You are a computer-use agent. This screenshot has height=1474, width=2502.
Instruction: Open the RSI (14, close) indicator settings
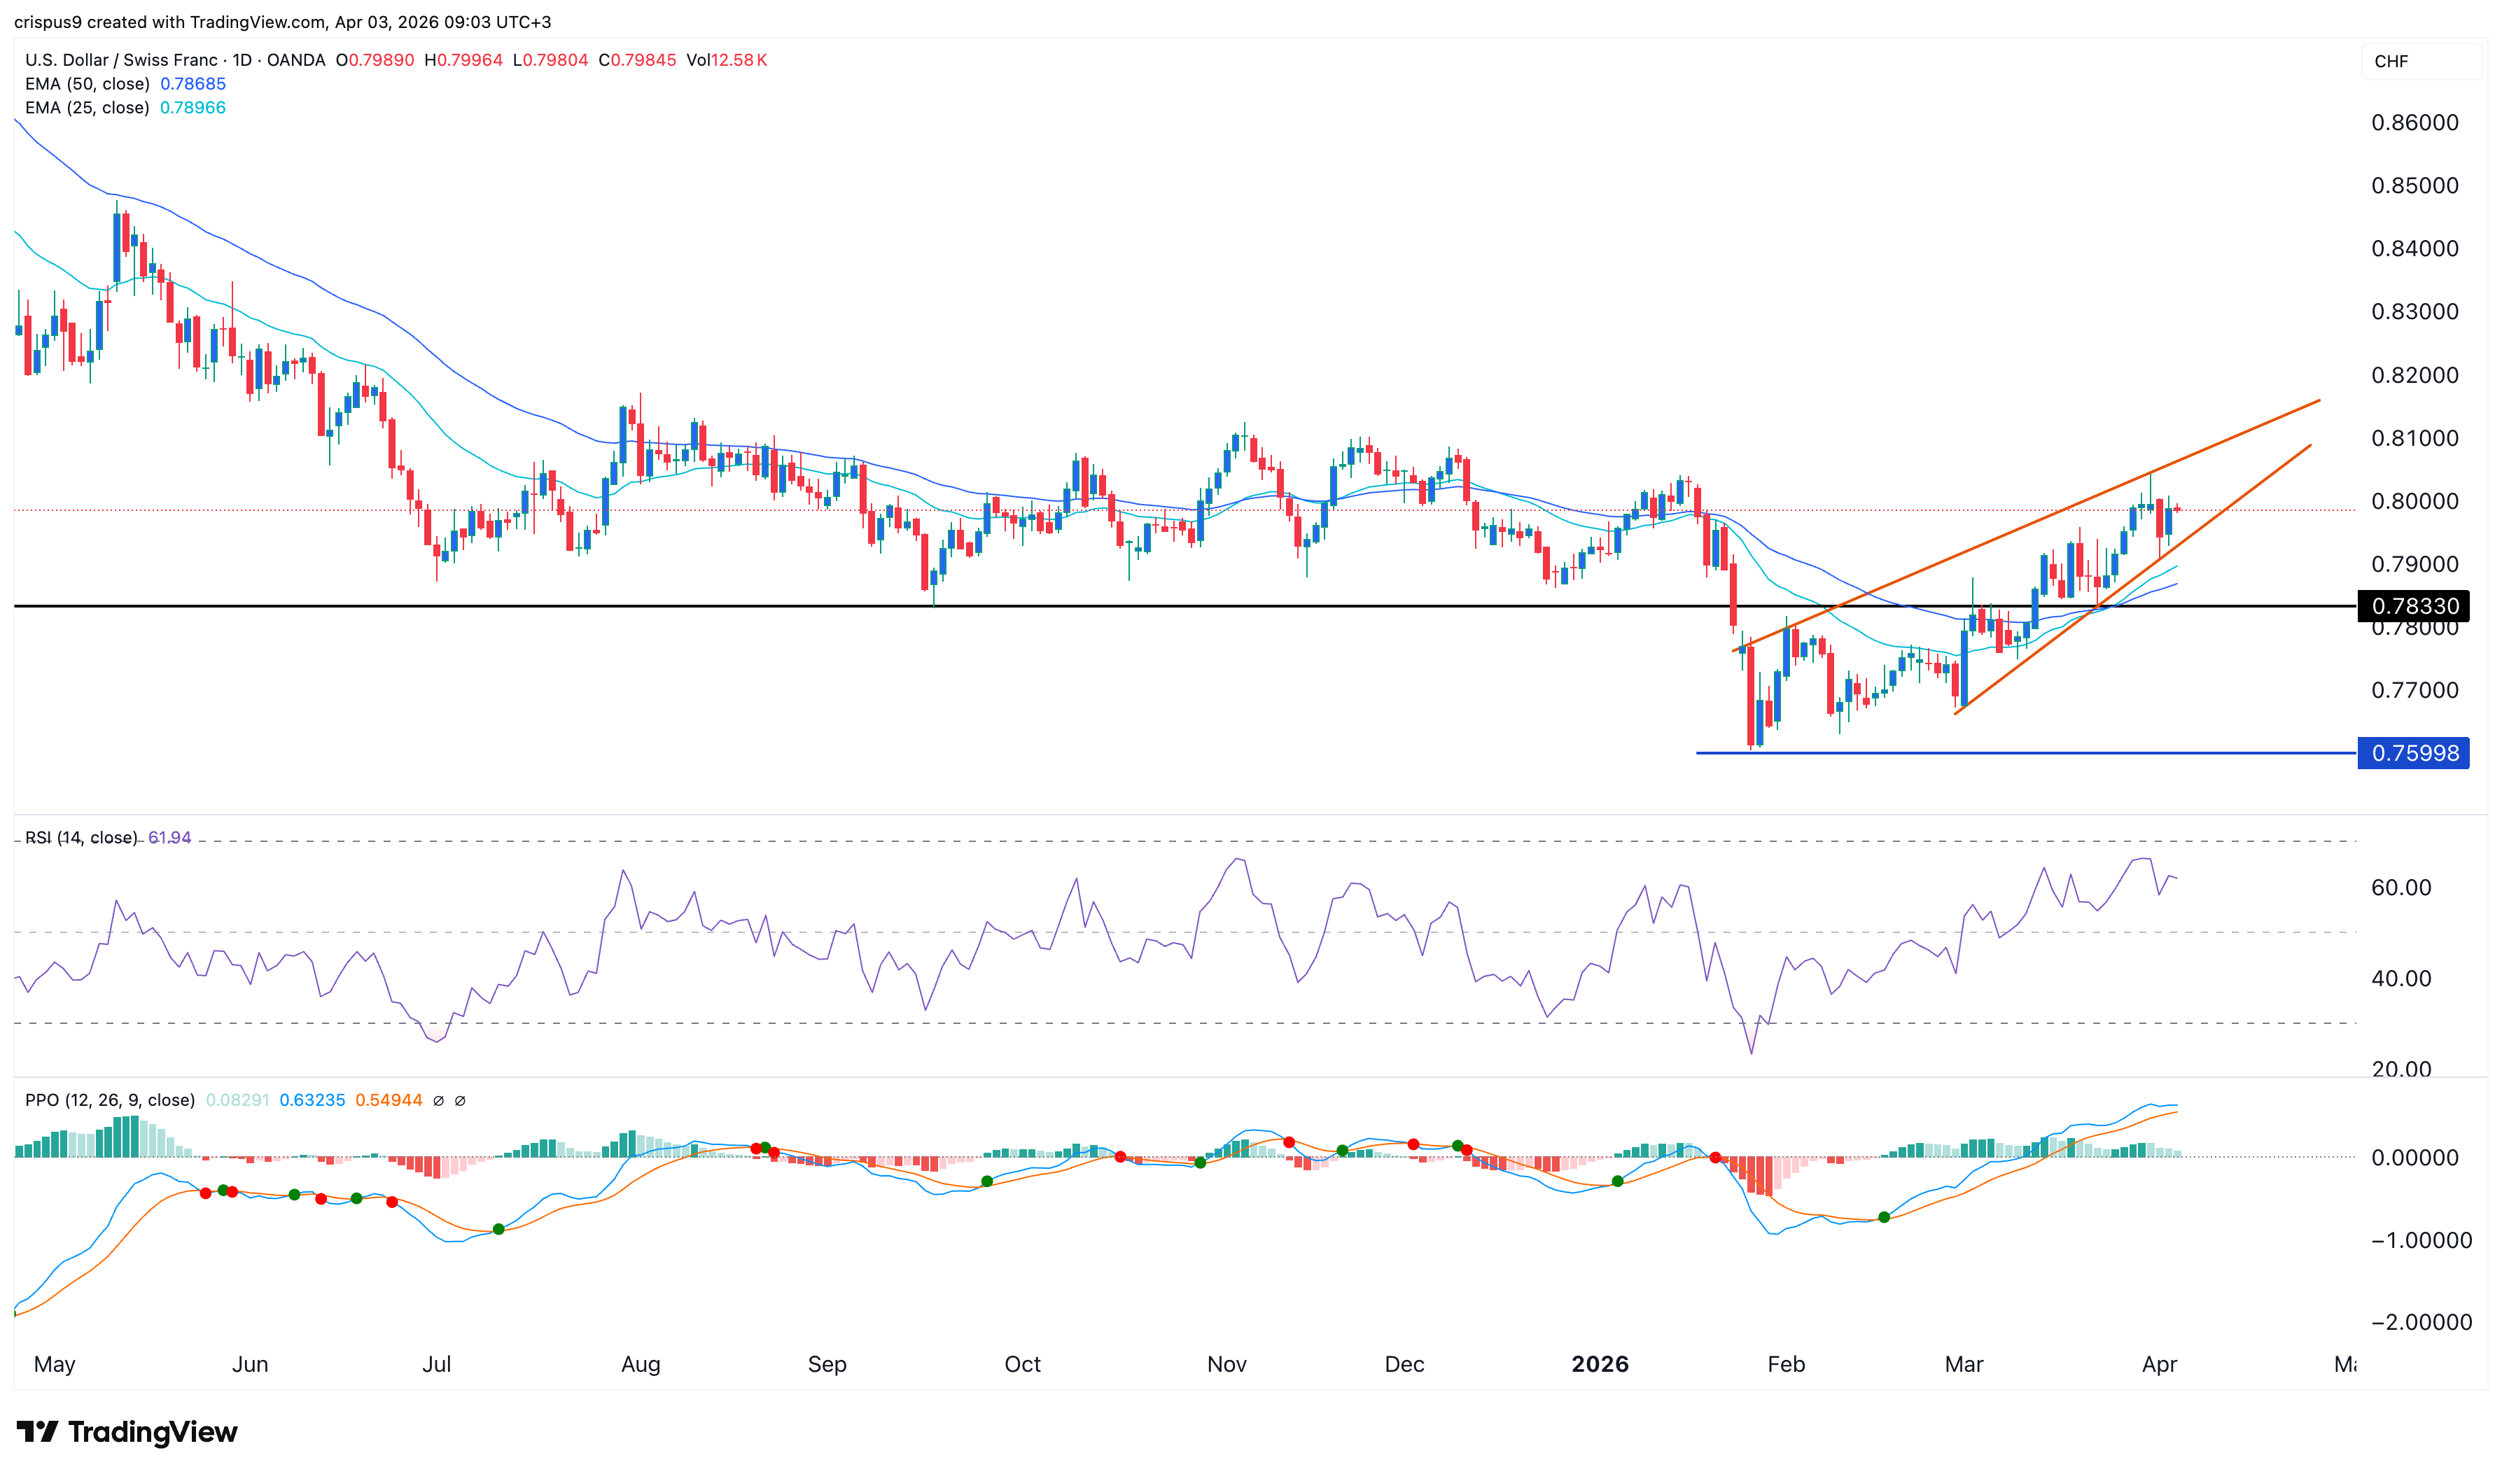coord(80,837)
